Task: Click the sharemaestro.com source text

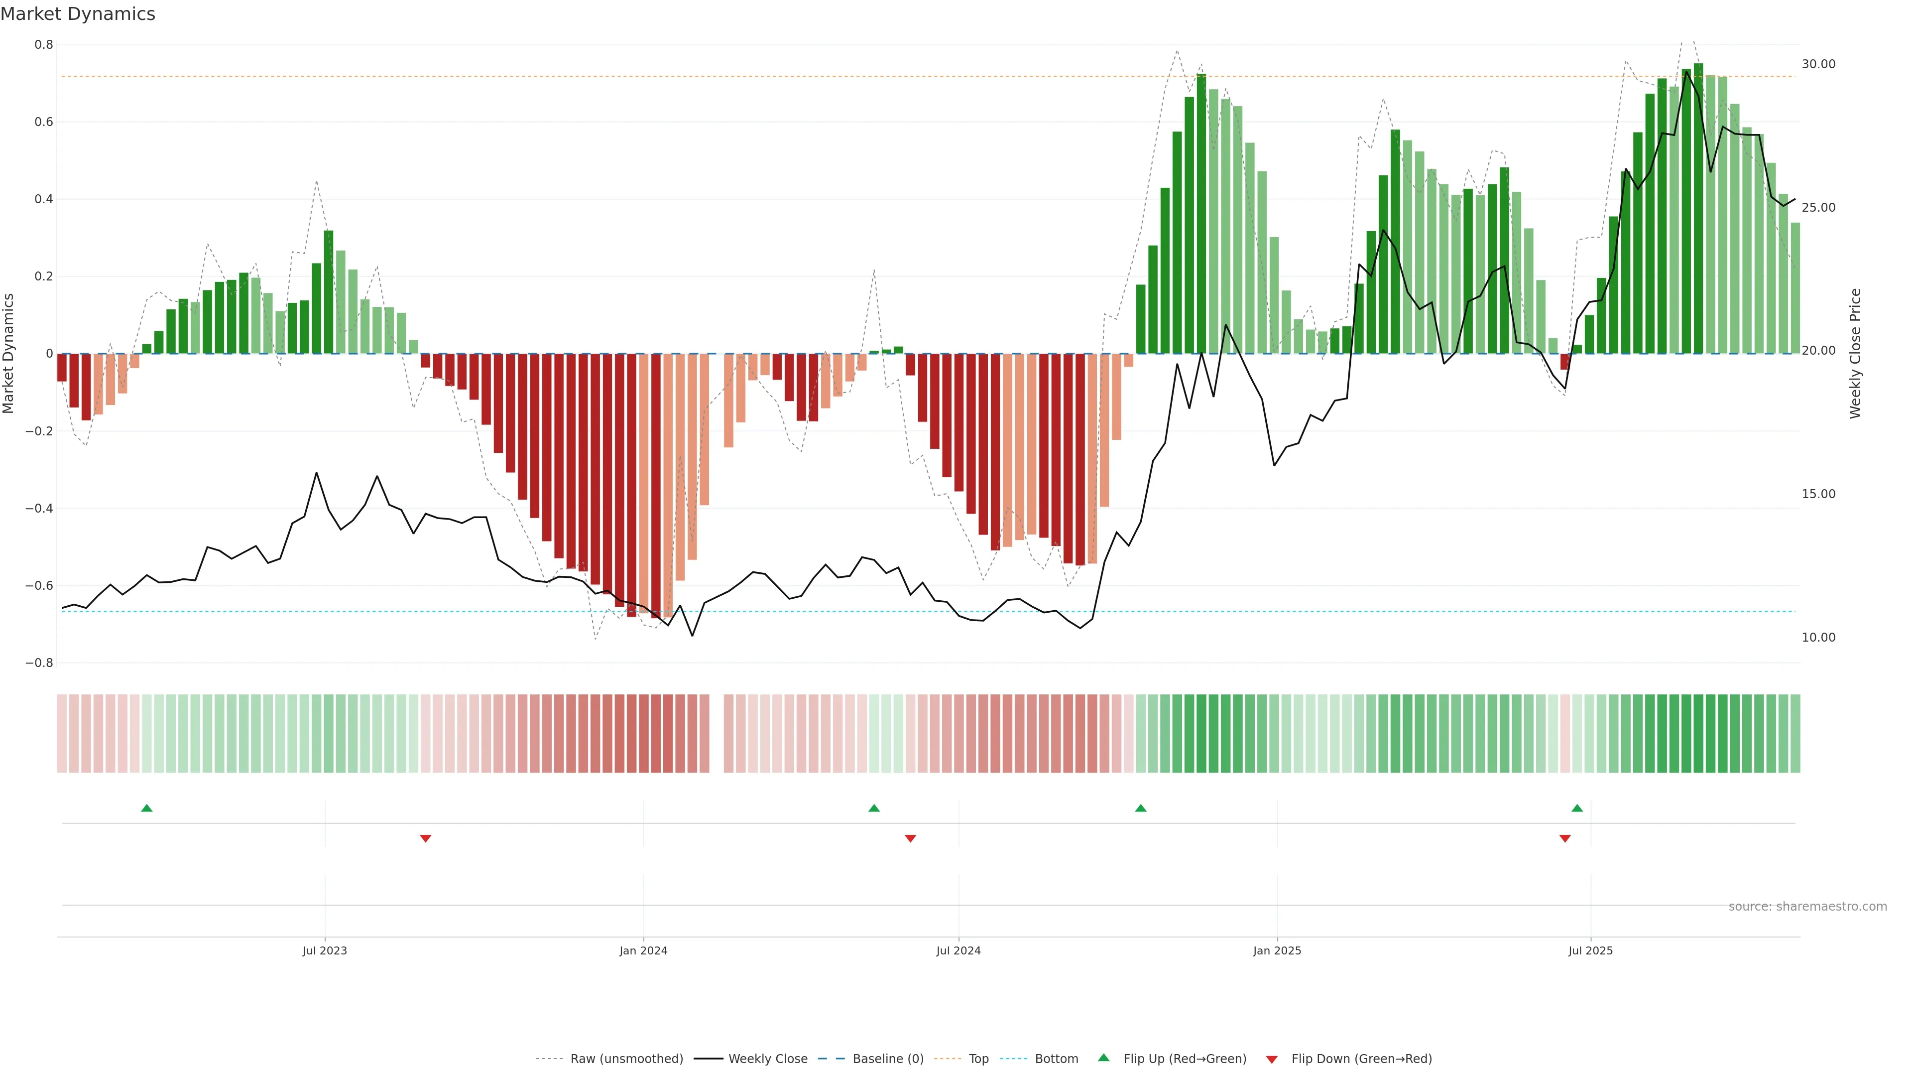Action: coord(1807,907)
